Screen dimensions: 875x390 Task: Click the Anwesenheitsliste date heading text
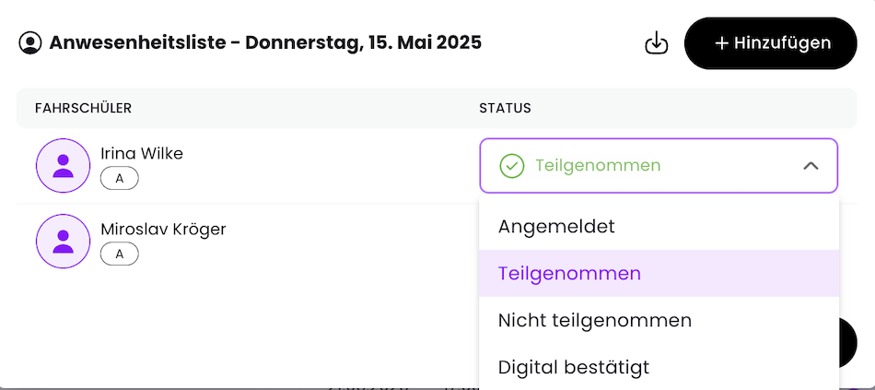pos(265,42)
